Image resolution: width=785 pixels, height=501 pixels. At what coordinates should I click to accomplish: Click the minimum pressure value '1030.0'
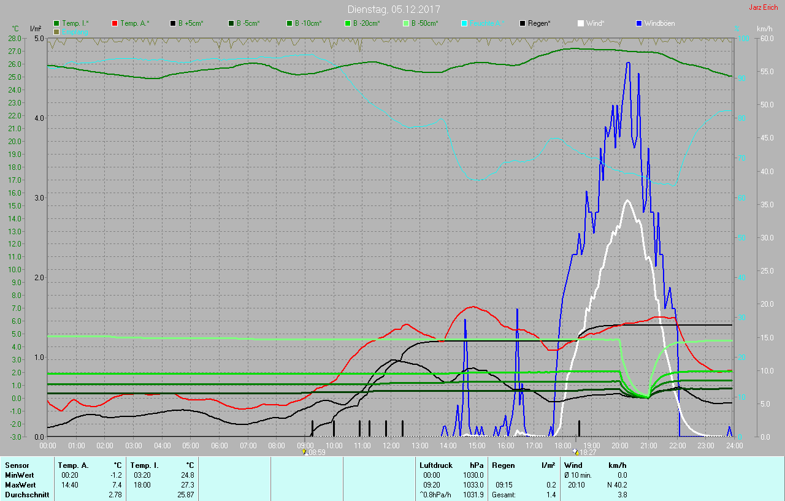(473, 475)
